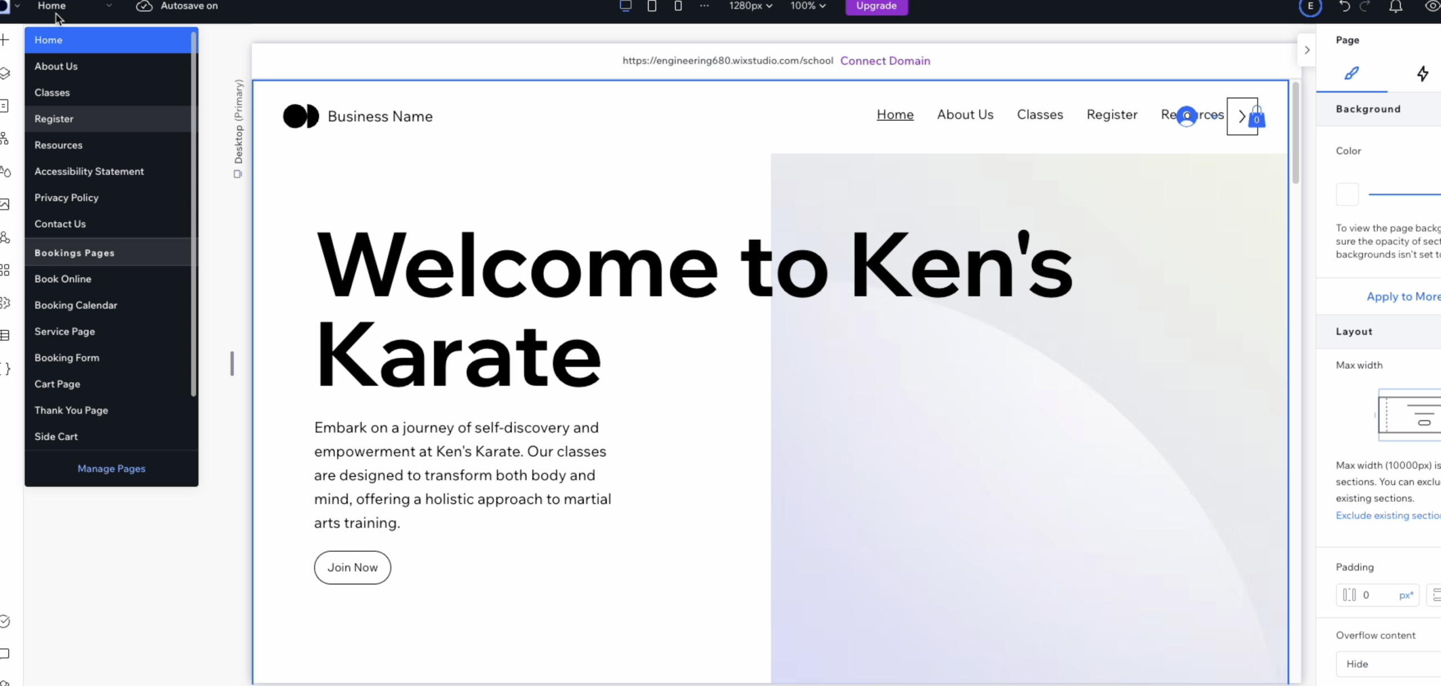Open the code braces icon in sidebar
The image size is (1441, 686).
click(x=5, y=368)
